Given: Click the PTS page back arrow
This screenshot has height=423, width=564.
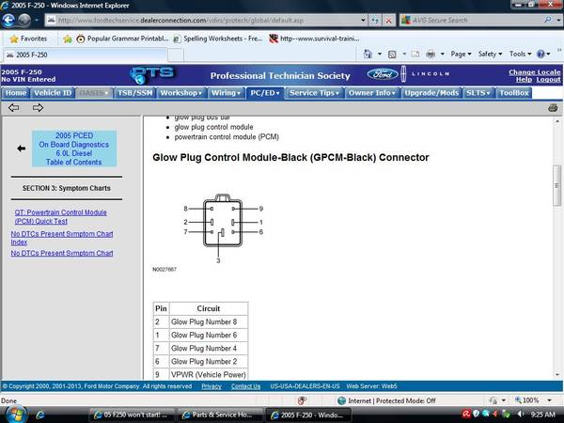Looking at the screenshot, I should (x=14, y=107).
